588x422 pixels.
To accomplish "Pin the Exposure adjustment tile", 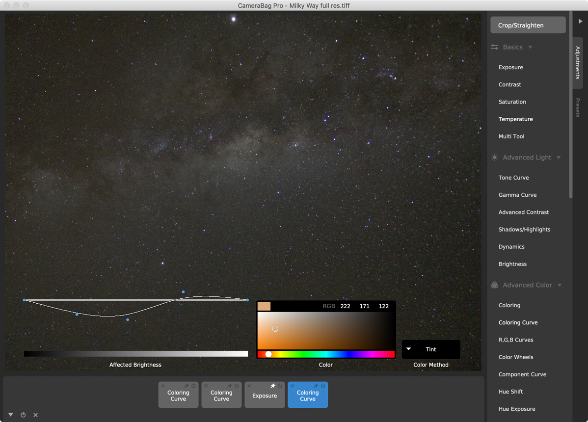I will click(x=273, y=386).
